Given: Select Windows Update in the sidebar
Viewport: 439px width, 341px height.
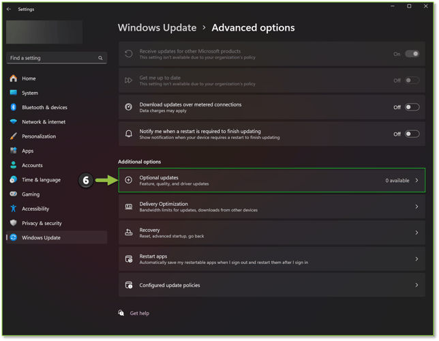Looking at the screenshot, I should (x=57, y=237).
